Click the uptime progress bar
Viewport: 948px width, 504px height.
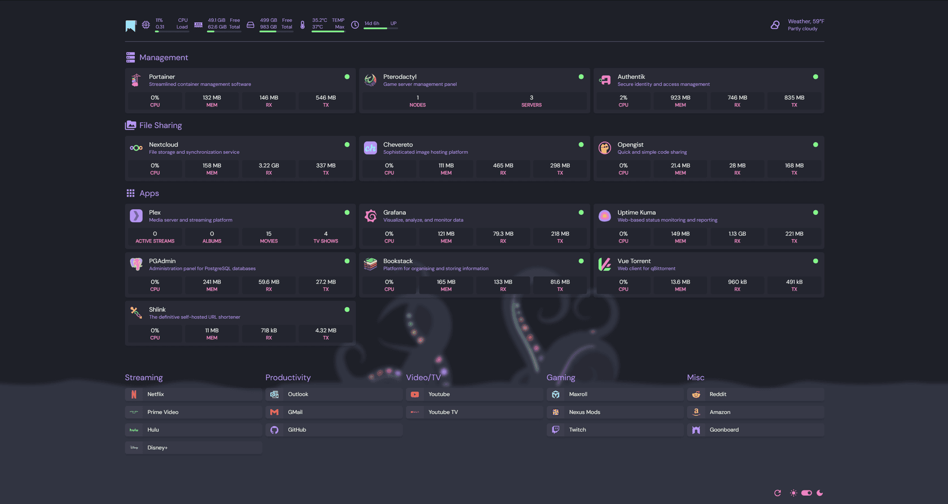tap(381, 28)
